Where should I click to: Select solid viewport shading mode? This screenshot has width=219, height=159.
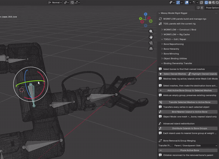[x=210, y=2]
